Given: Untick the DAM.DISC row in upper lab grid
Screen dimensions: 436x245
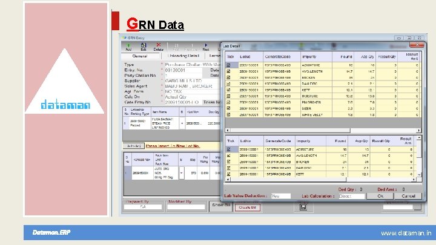Looking at the screenshot, I should 228,83.
